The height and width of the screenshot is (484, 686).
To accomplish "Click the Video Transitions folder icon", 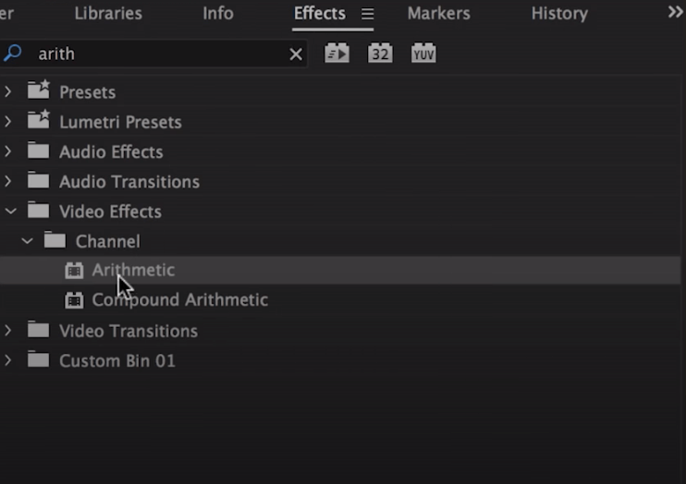I will click(x=39, y=329).
